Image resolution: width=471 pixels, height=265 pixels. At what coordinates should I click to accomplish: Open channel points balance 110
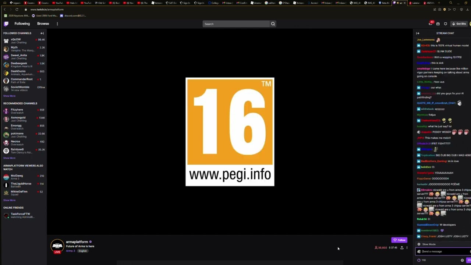point(422,260)
